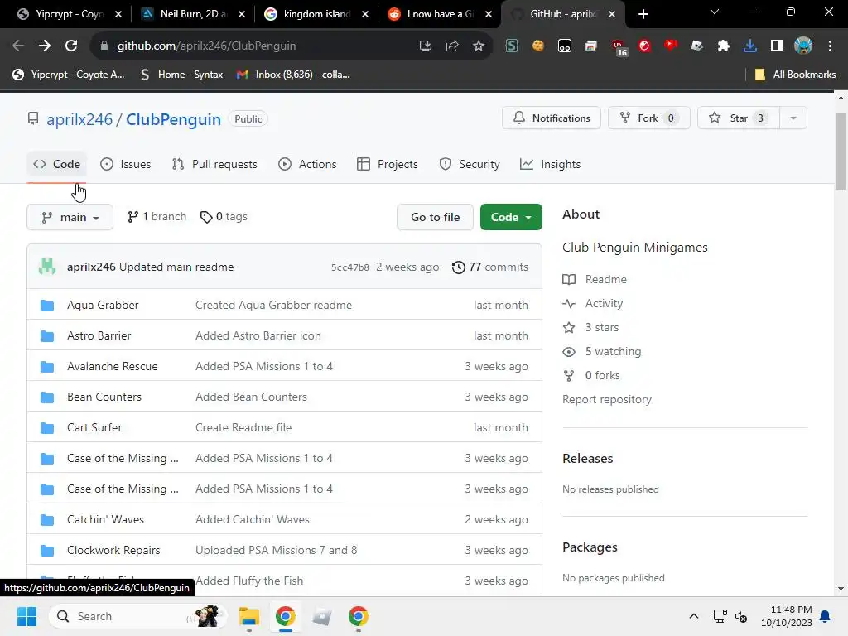
Task: Open the Security tab
Action: 470,165
